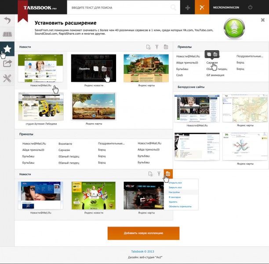Click the Tabsbook logo

tap(40, 8)
